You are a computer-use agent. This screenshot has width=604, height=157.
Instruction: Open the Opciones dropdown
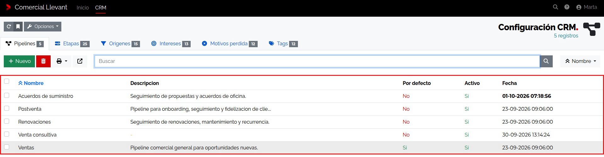click(43, 26)
